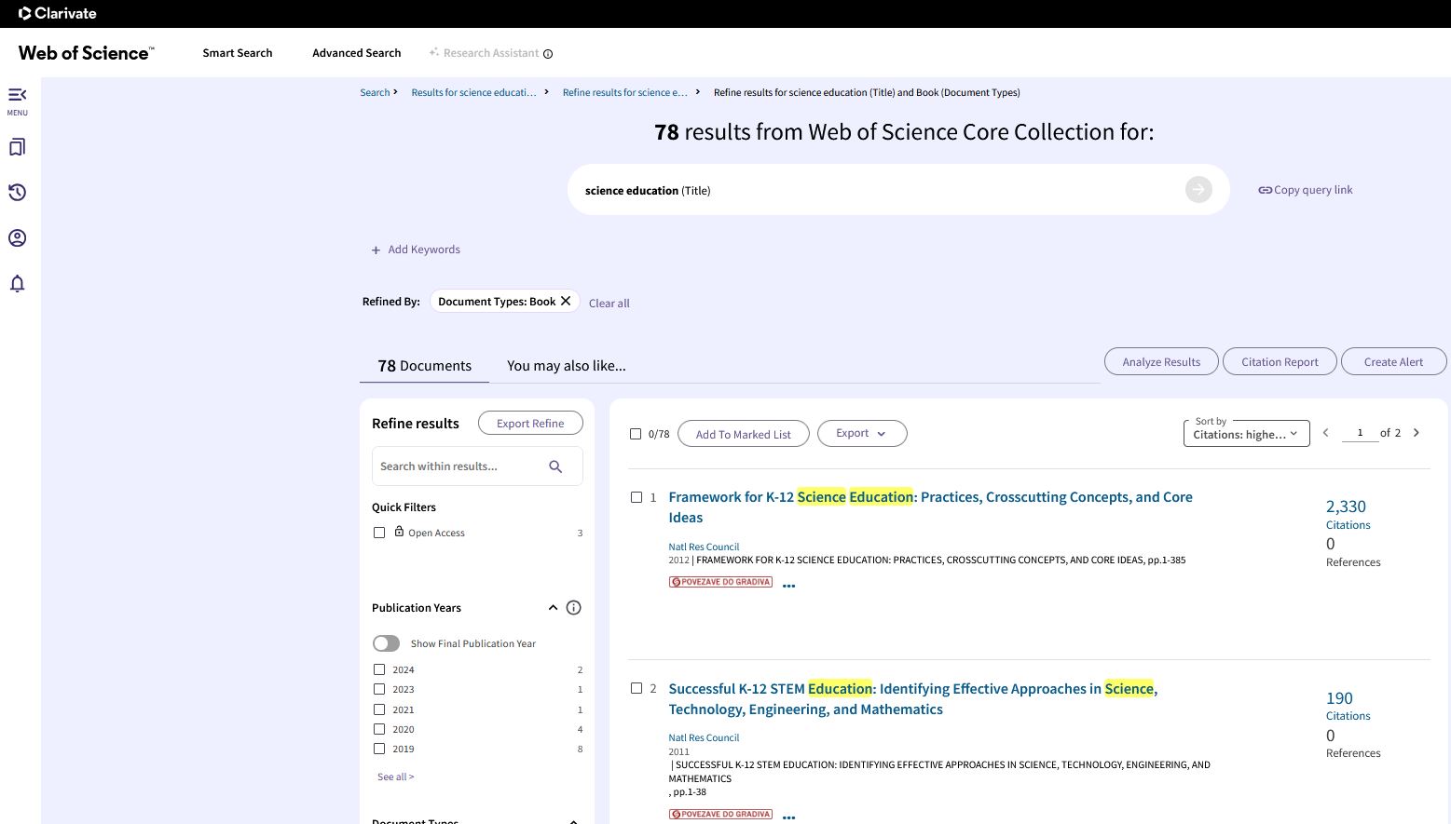Click Copy query link
The height and width of the screenshot is (824, 1451).
pyautogui.click(x=1306, y=190)
